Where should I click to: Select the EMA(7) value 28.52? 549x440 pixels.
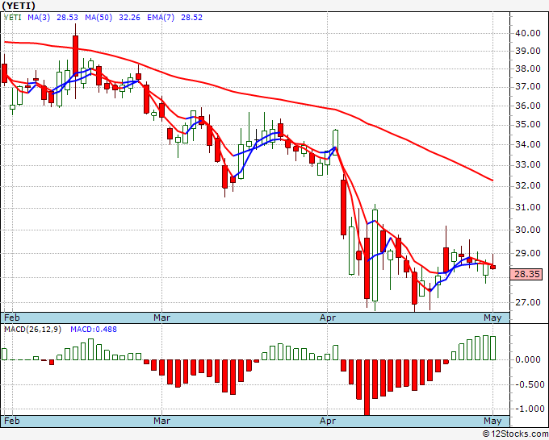191,17
